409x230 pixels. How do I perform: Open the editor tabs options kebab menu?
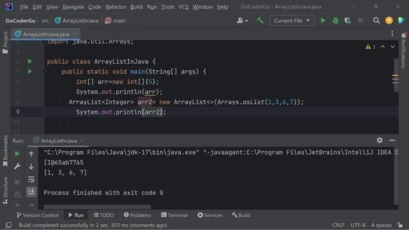click(392, 34)
